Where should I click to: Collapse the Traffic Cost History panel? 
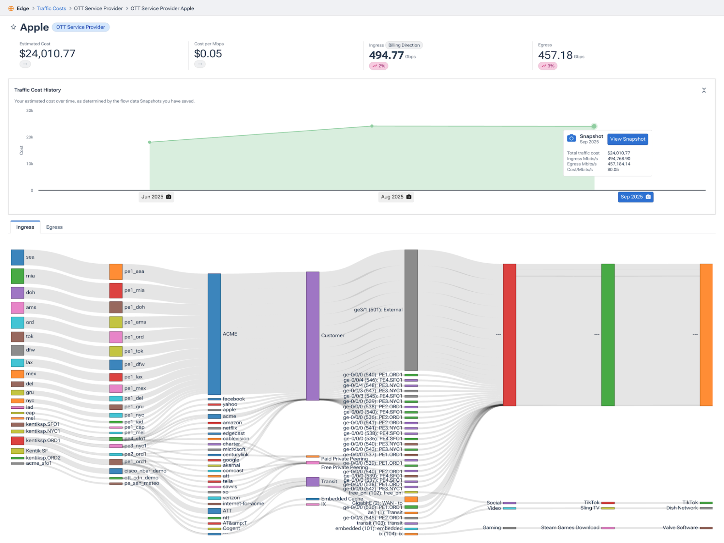[x=704, y=90]
